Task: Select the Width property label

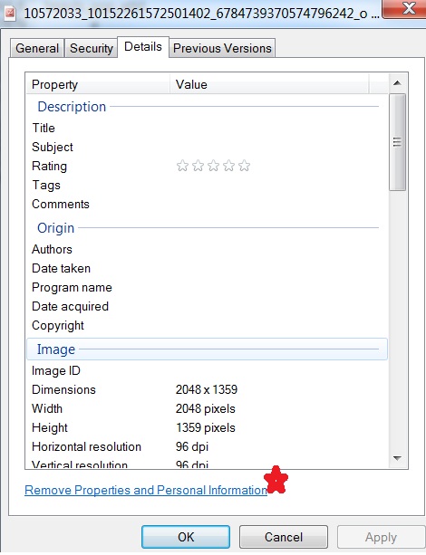Action: (47, 409)
